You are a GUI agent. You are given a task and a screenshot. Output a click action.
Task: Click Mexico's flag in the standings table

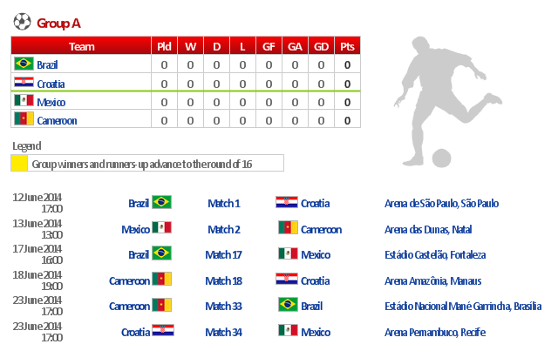(24, 102)
